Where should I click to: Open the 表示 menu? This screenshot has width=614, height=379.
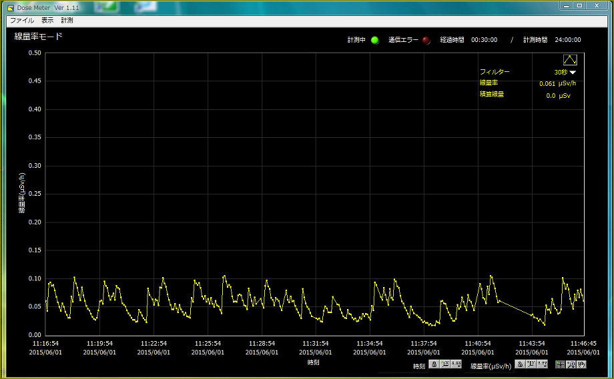[x=47, y=21]
